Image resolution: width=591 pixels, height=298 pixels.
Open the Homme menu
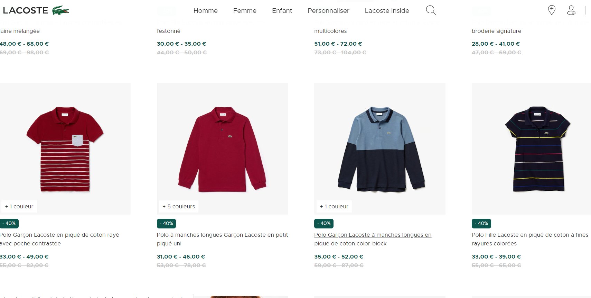pyautogui.click(x=205, y=11)
